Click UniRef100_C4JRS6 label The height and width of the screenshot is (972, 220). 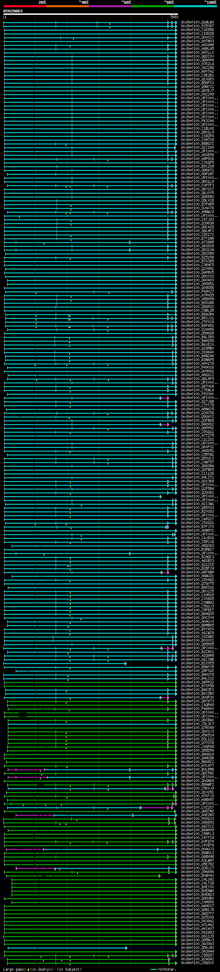[197, 538]
